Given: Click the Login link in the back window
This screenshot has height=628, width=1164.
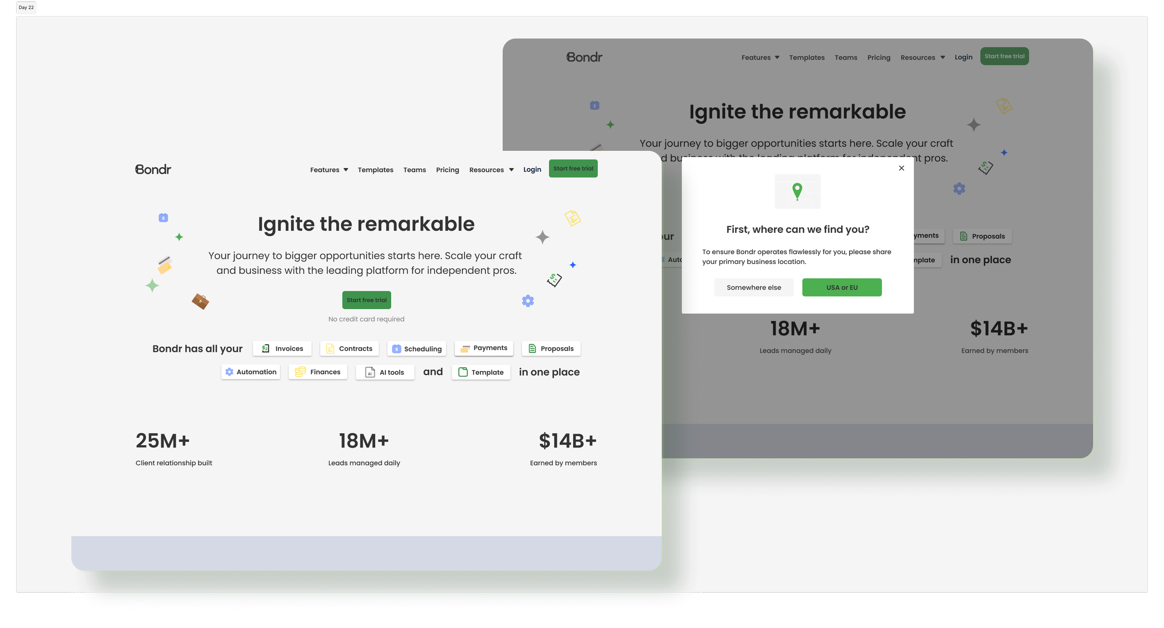Looking at the screenshot, I should [963, 57].
